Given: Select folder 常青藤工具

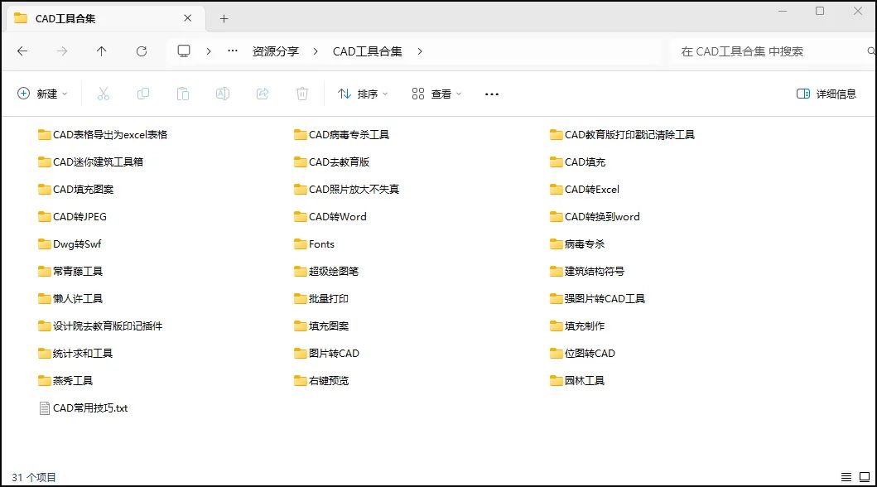Looking at the screenshot, I should (x=70, y=272).
